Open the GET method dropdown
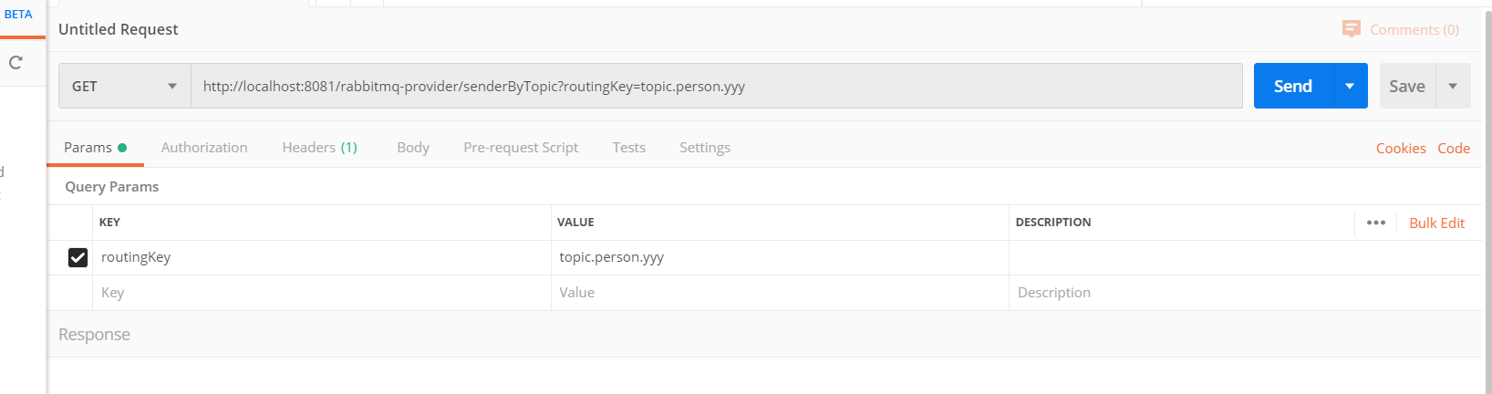The width and height of the screenshot is (1492, 394). [124, 87]
